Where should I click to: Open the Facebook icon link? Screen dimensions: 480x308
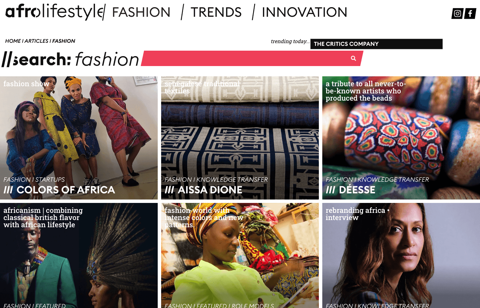pos(470,14)
